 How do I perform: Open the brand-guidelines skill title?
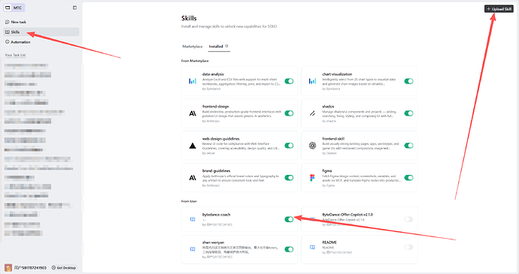pos(216,171)
